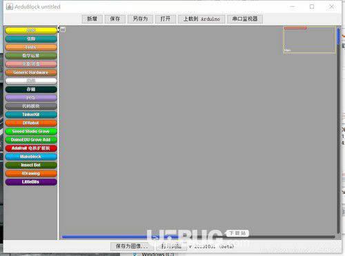Click the button left of version text

171,246
